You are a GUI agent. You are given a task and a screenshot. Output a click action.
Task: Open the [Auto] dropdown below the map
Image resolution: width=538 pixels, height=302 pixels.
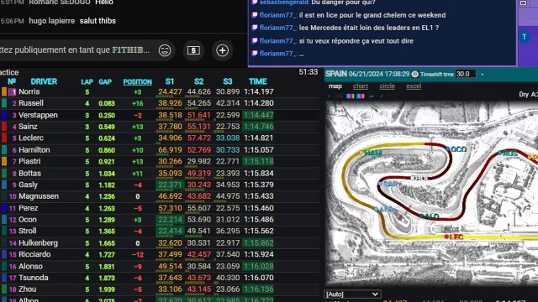[x=352, y=294]
